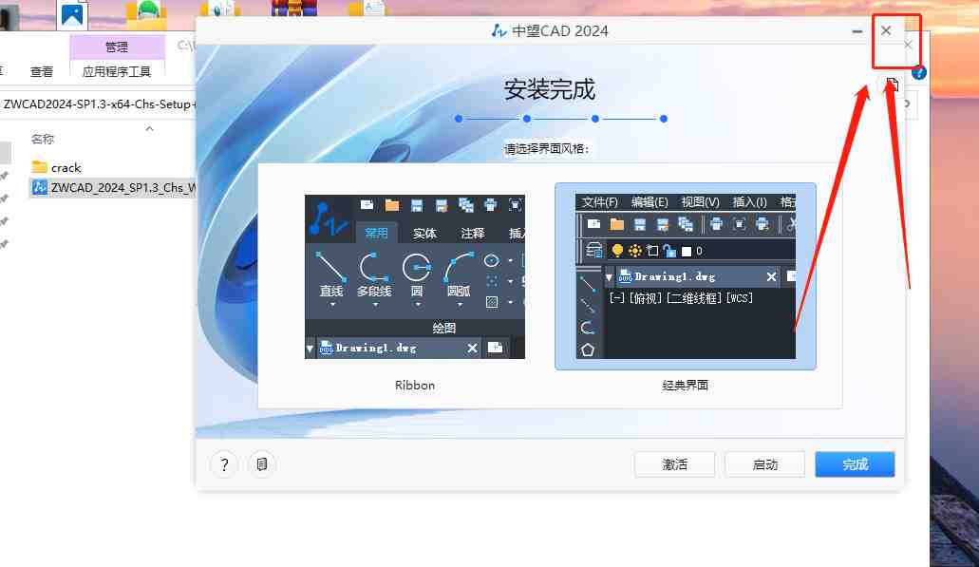Click the last blue progress step dot
This screenshot has height=567, width=979.
click(664, 119)
